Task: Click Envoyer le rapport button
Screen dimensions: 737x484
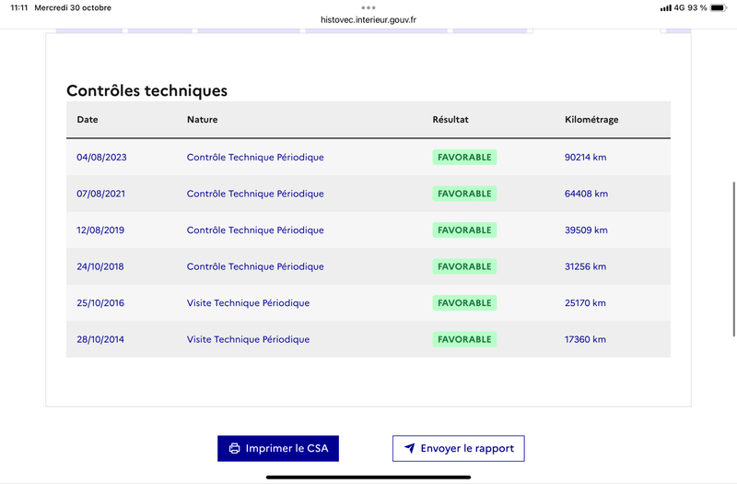Action: 458,448
